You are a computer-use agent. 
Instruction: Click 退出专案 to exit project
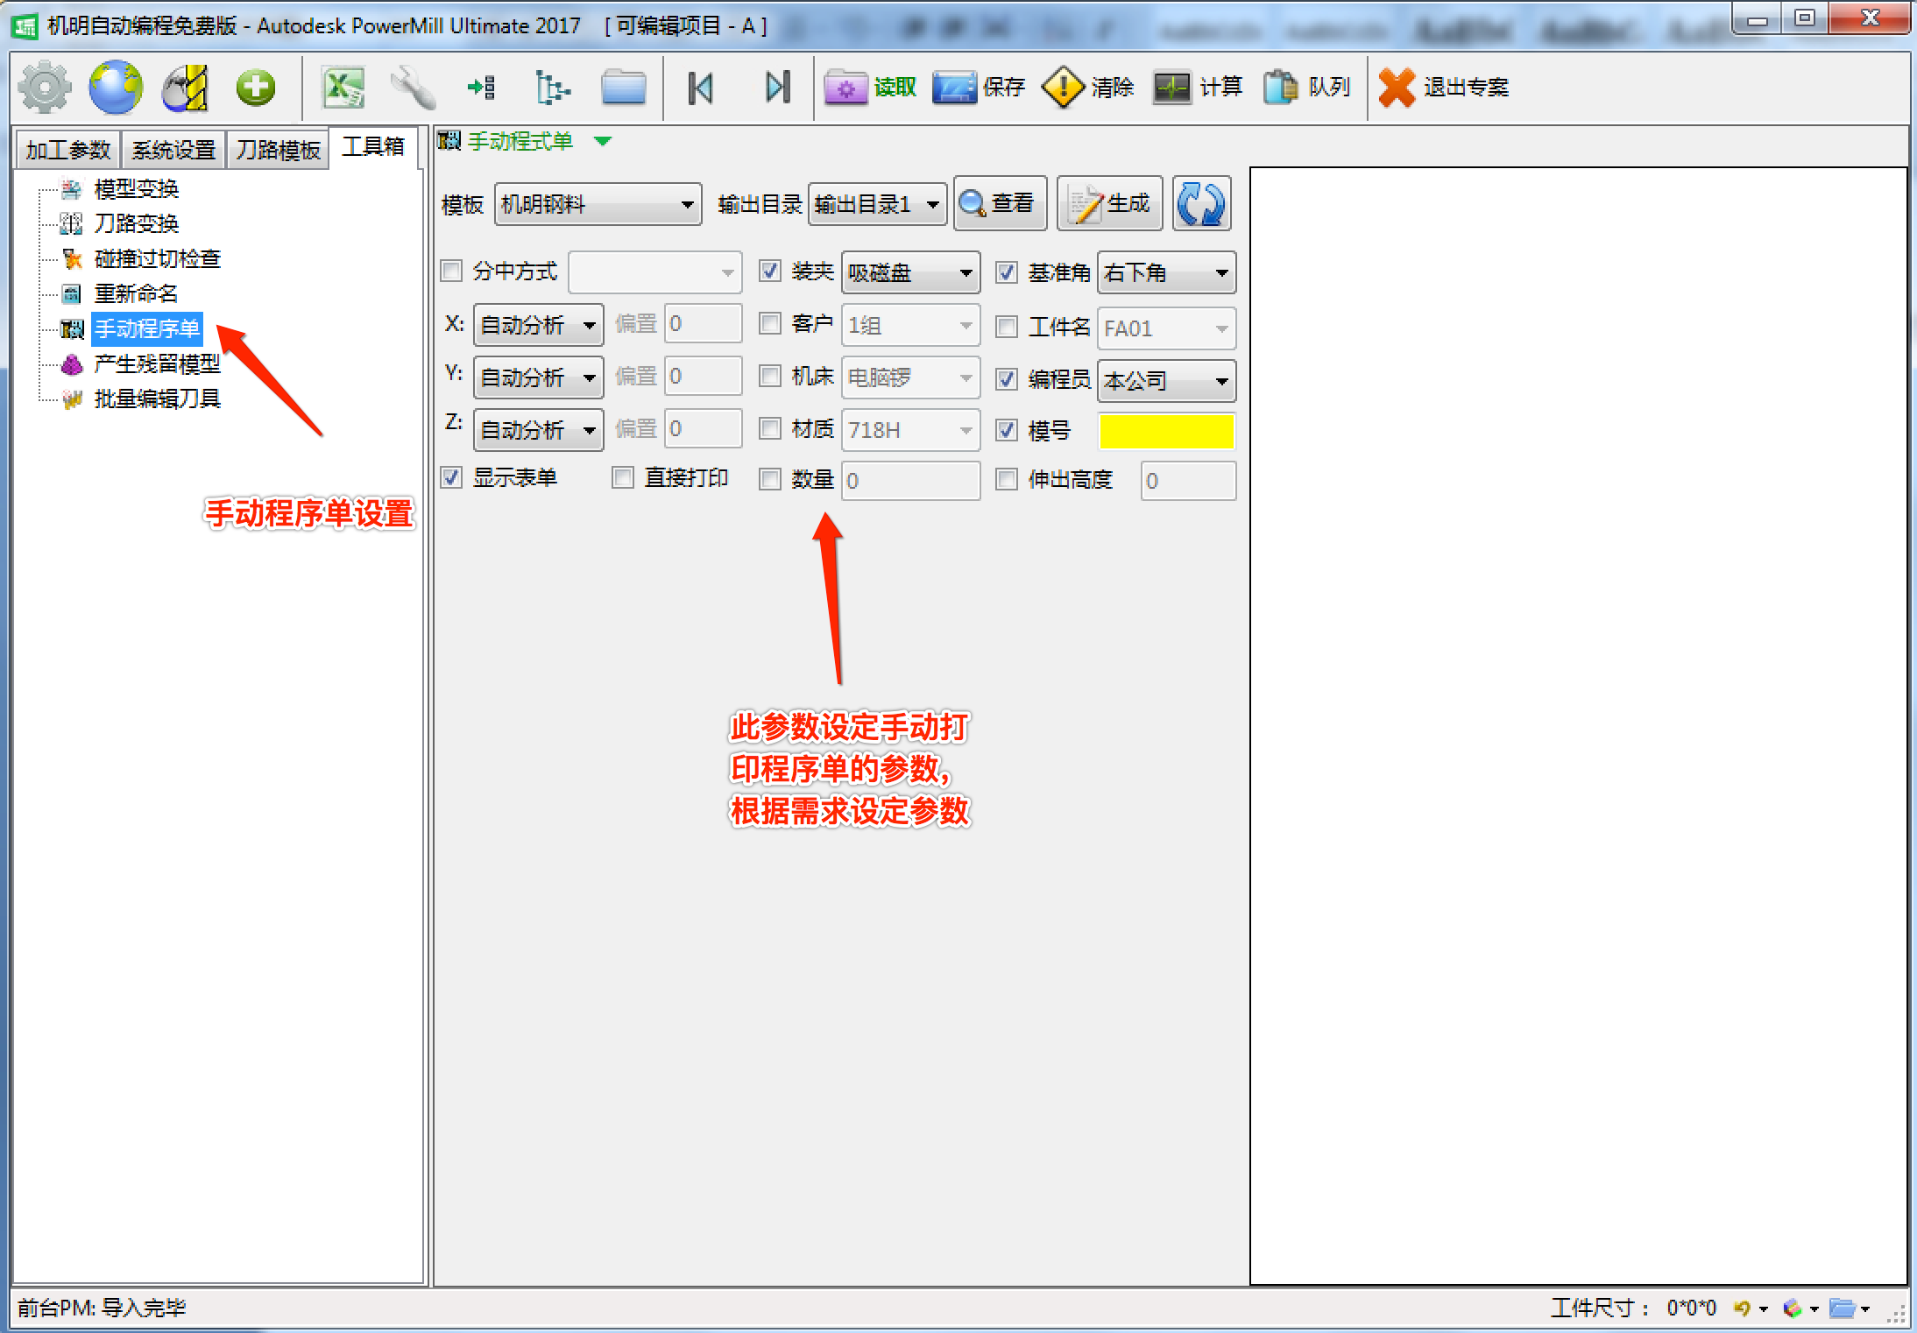1443,87
